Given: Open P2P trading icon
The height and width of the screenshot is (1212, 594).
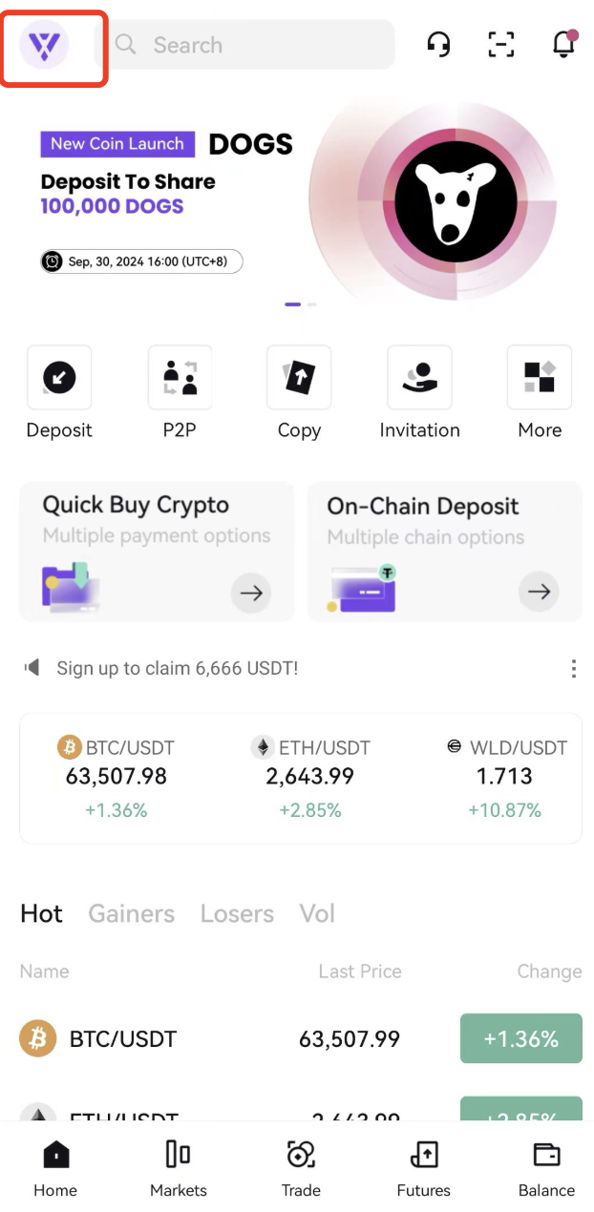Looking at the screenshot, I should tap(180, 378).
